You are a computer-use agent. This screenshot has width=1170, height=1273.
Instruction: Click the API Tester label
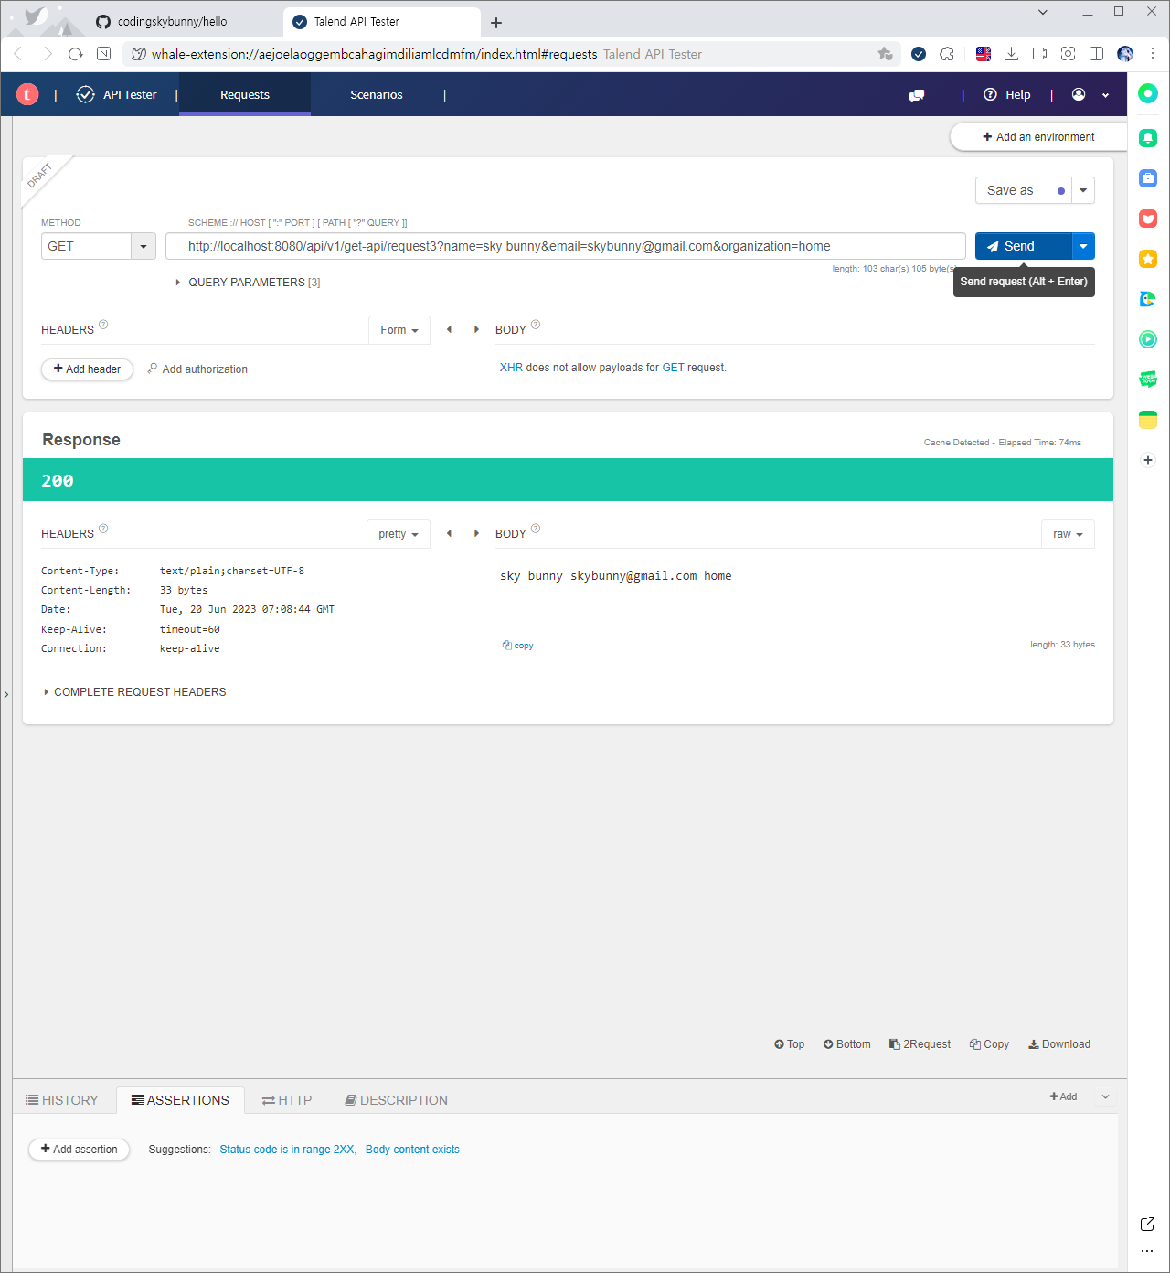(130, 95)
